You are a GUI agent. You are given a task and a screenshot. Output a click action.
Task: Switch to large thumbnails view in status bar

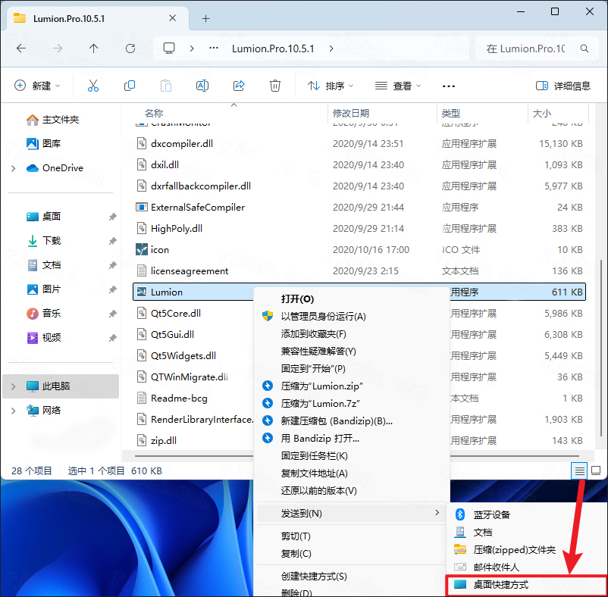pyautogui.click(x=596, y=470)
